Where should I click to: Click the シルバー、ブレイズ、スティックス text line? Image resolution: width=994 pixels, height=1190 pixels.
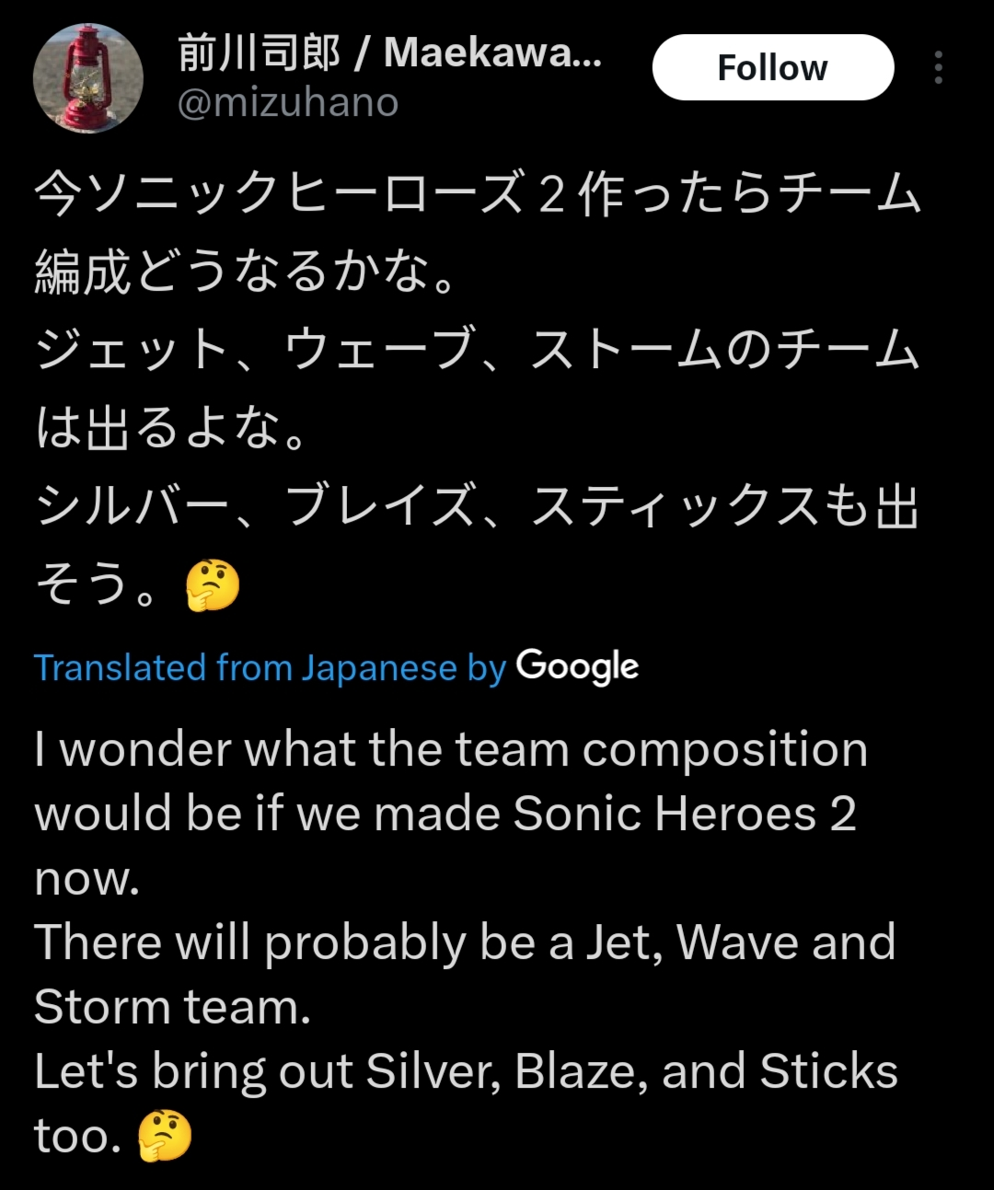point(478,506)
